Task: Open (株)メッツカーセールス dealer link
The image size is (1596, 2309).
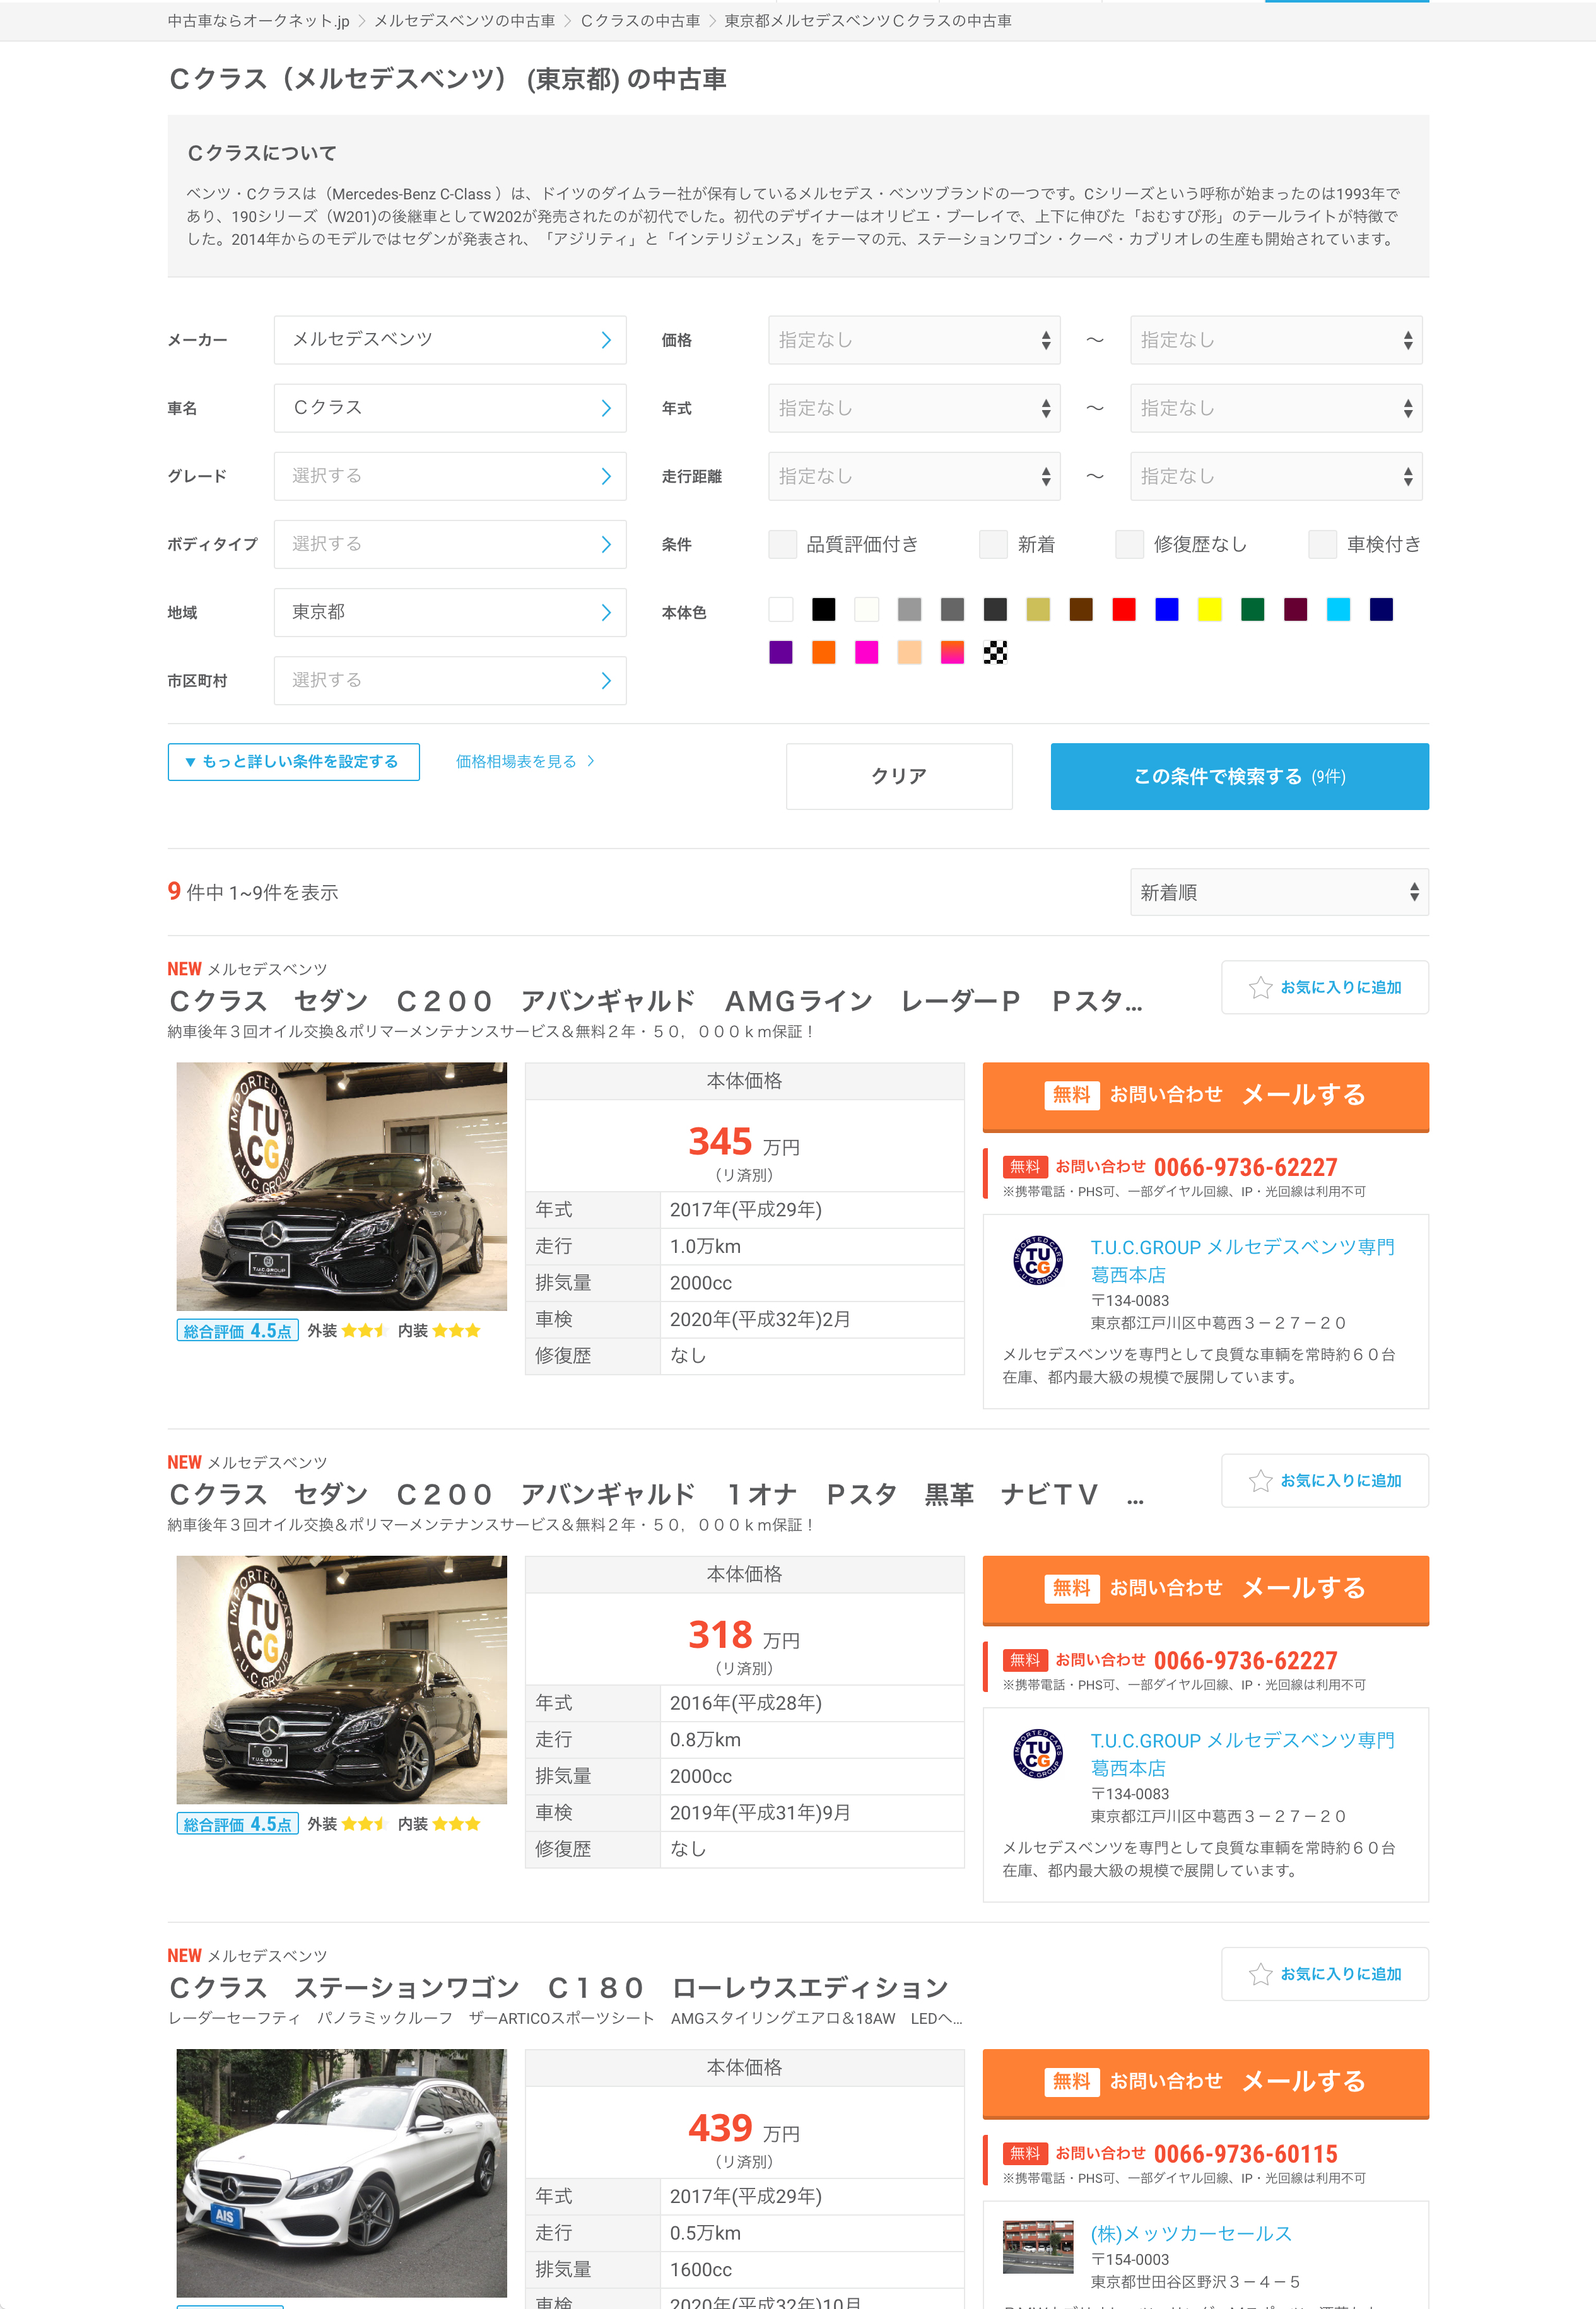Action: pos(1191,2233)
